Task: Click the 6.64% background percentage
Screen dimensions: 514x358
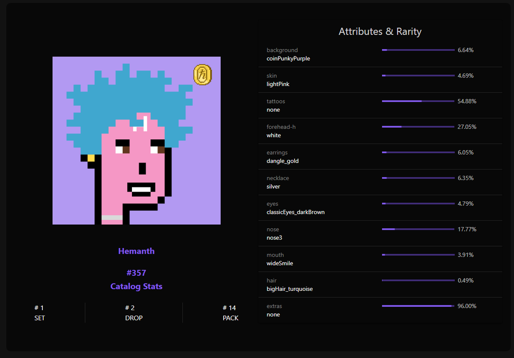Action: tap(466, 50)
